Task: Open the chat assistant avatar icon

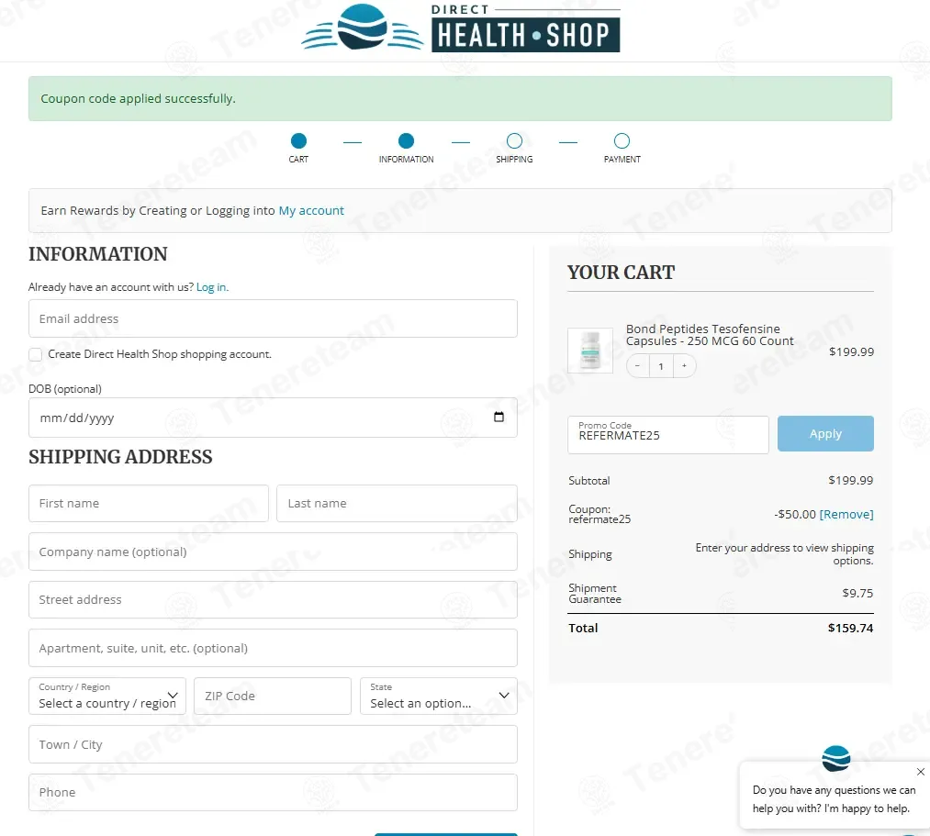Action: click(835, 758)
